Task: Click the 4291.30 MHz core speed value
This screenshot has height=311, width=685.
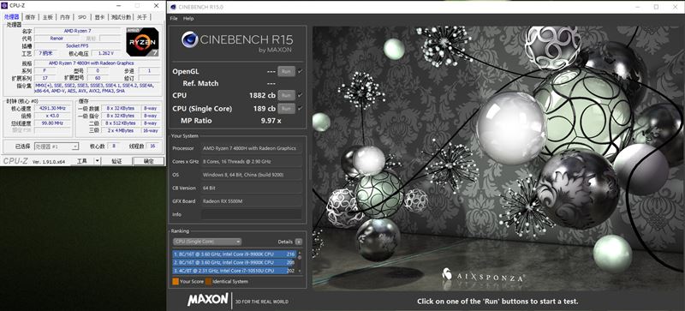Action: (x=53, y=108)
